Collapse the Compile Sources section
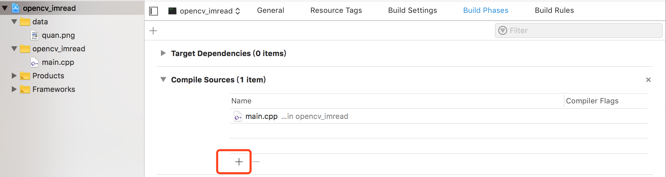Image resolution: width=666 pixels, height=177 pixels. 163,80
